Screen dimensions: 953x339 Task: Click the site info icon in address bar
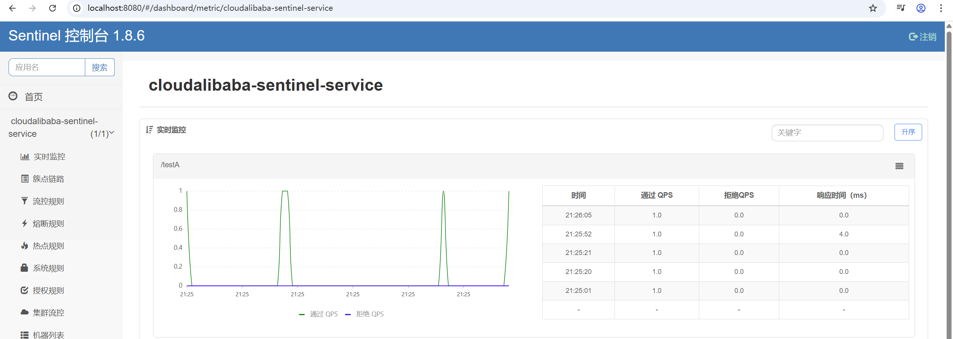tap(77, 8)
